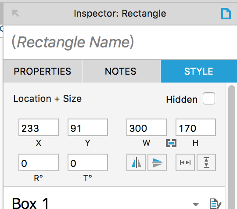
Task: Click the fit width to text icon
Action: coord(185,162)
